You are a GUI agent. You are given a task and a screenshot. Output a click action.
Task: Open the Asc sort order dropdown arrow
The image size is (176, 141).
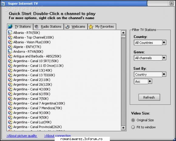pos(150,82)
